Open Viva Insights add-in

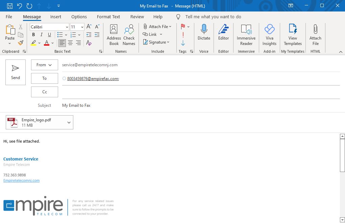(x=269, y=35)
